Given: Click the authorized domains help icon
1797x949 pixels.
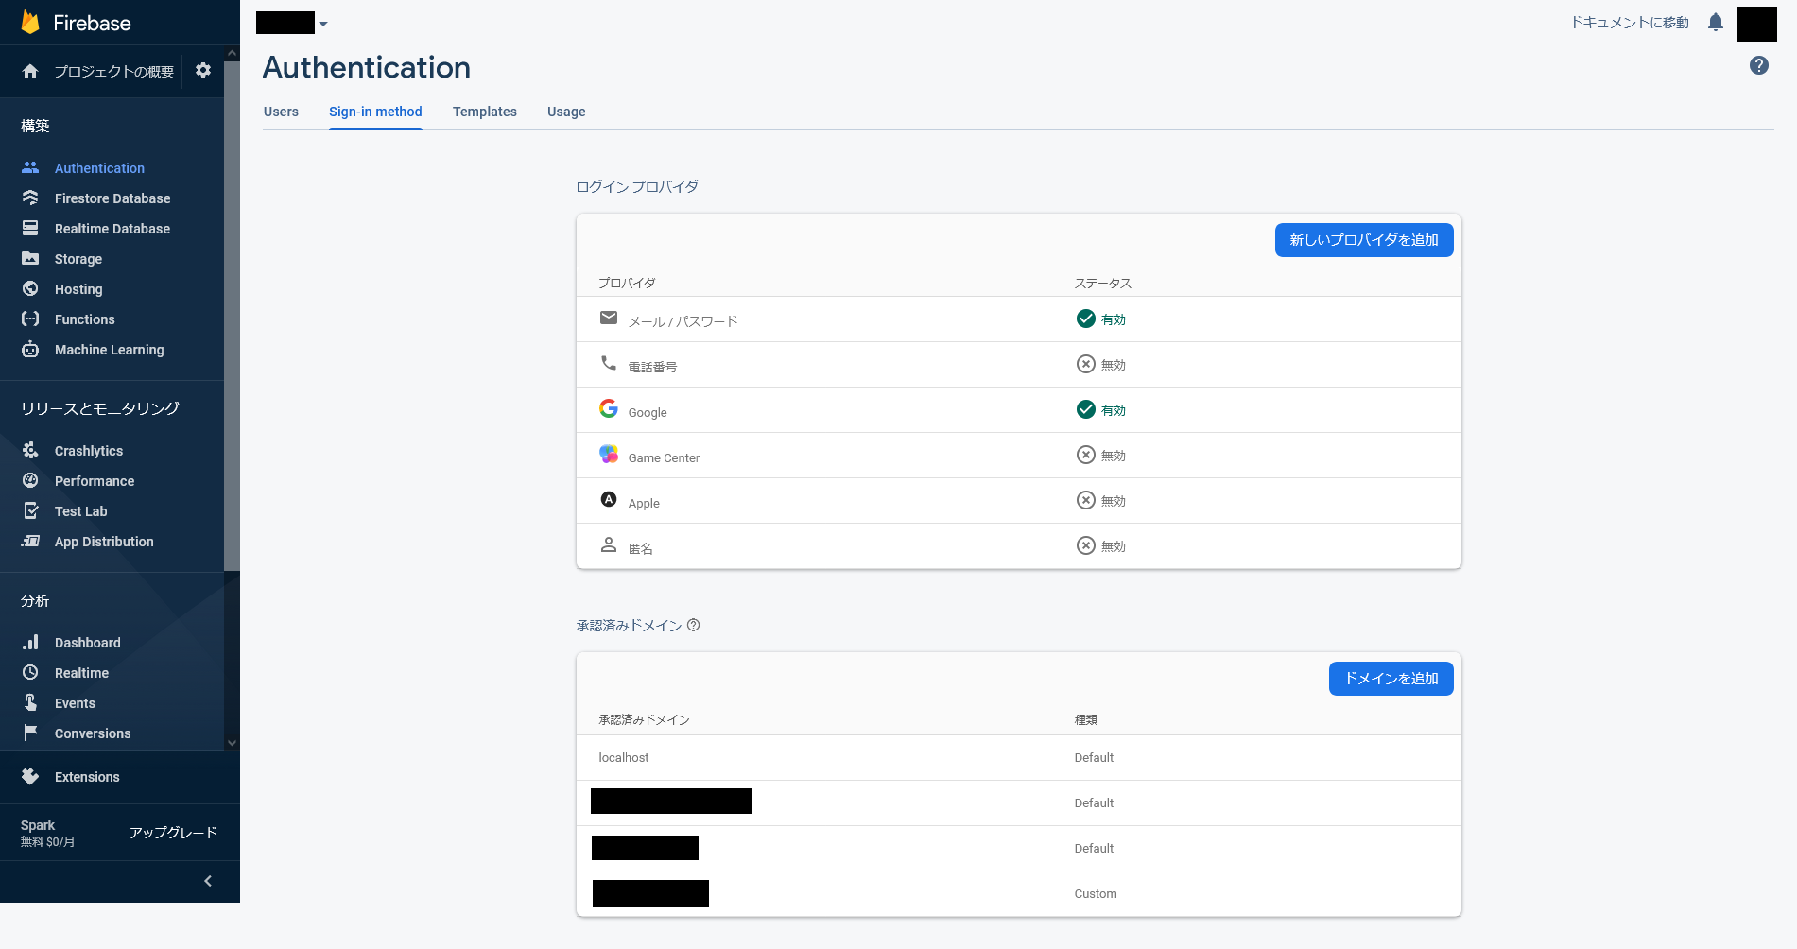Looking at the screenshot, I should [x=693, y=625].
